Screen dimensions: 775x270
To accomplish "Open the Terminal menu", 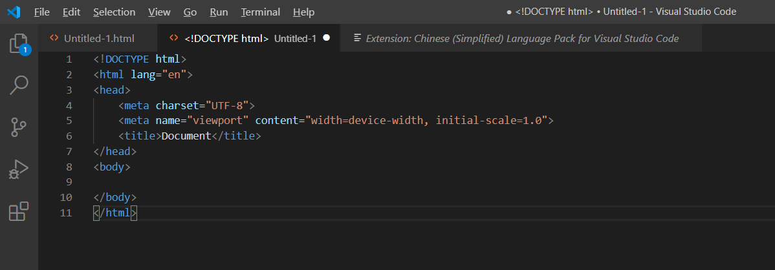I will click(x=261, y=12).
